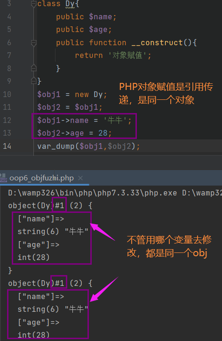Click the return '对象赋值' statement

click(113, 55)
